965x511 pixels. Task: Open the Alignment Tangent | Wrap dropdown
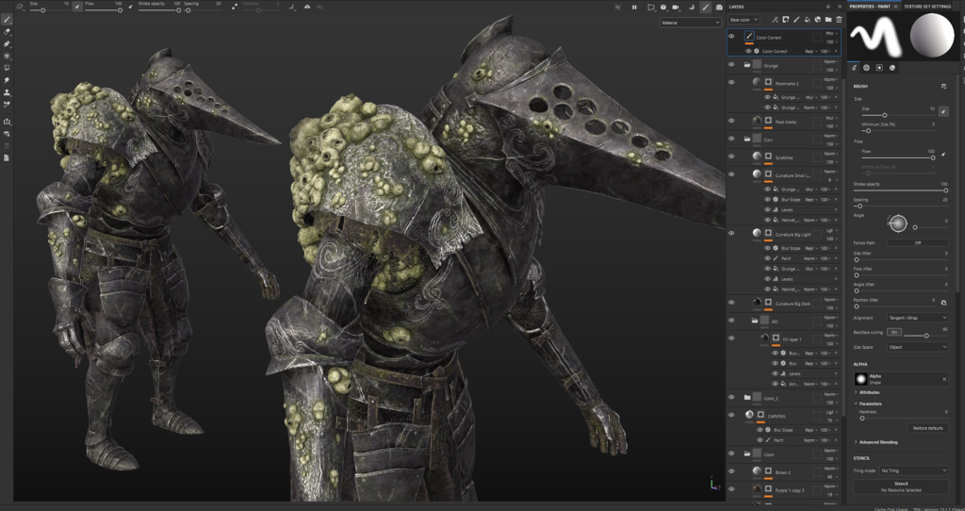(917, 318)
